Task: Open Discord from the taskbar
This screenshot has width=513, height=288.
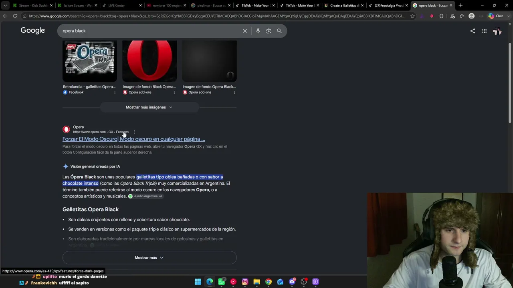Action: tap(292, 282)
